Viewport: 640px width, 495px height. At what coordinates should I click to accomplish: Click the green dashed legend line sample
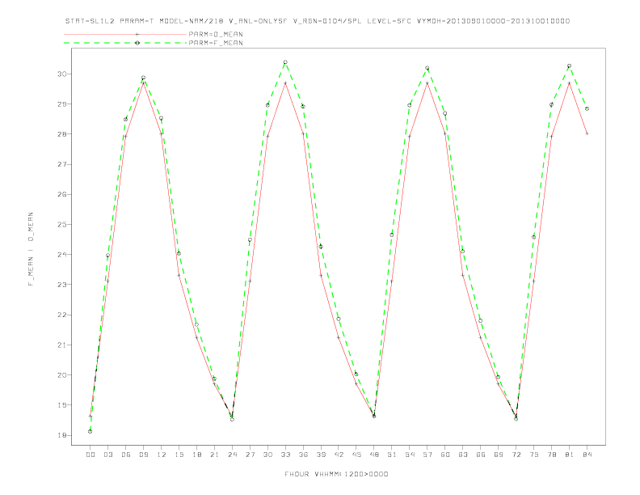coord(125,43)
